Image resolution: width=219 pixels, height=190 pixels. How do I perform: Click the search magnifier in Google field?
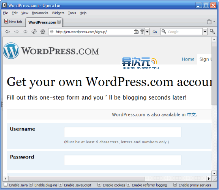click(x=163, y=31)
